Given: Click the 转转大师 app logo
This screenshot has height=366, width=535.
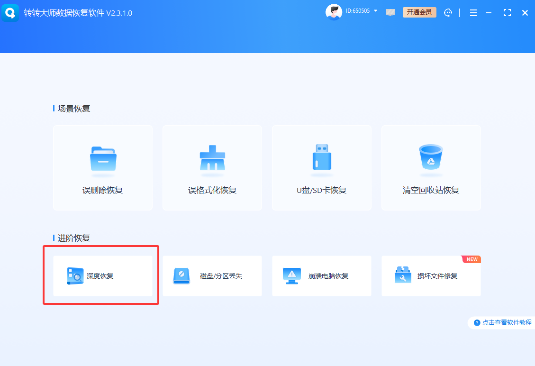Looking at the screenshot, I should [10, 13].
